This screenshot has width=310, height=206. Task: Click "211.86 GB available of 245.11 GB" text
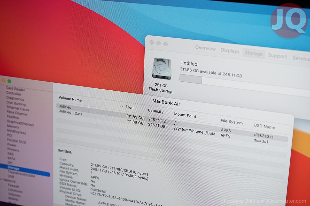[x=211, y=72]
